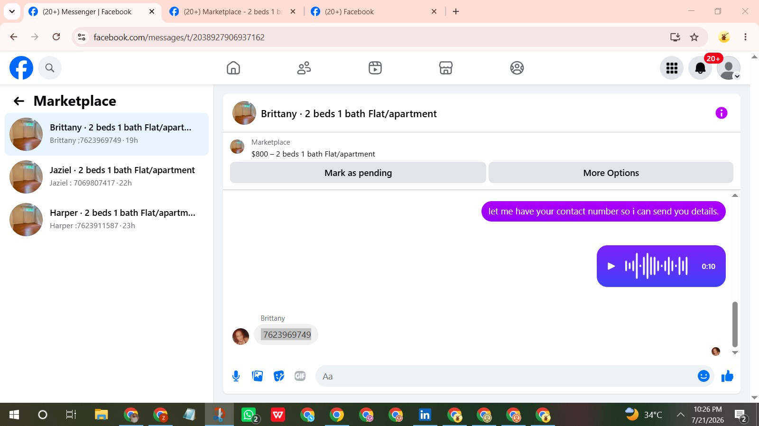The height and width of the screenshot is (426, 759).
Task: Click the chat scrollbar thumb
Action: pos(735,324)
